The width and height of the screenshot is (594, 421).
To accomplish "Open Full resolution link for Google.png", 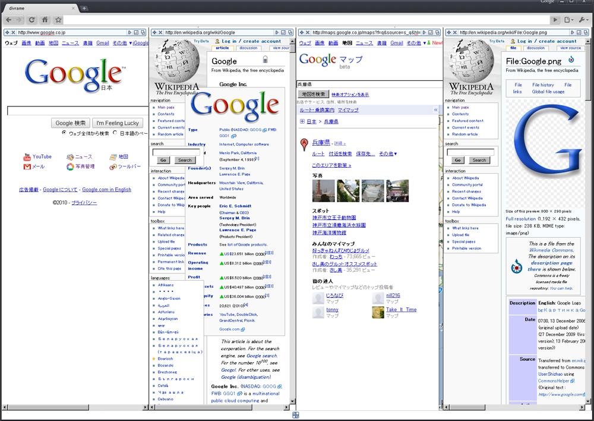I will [520, 219].
